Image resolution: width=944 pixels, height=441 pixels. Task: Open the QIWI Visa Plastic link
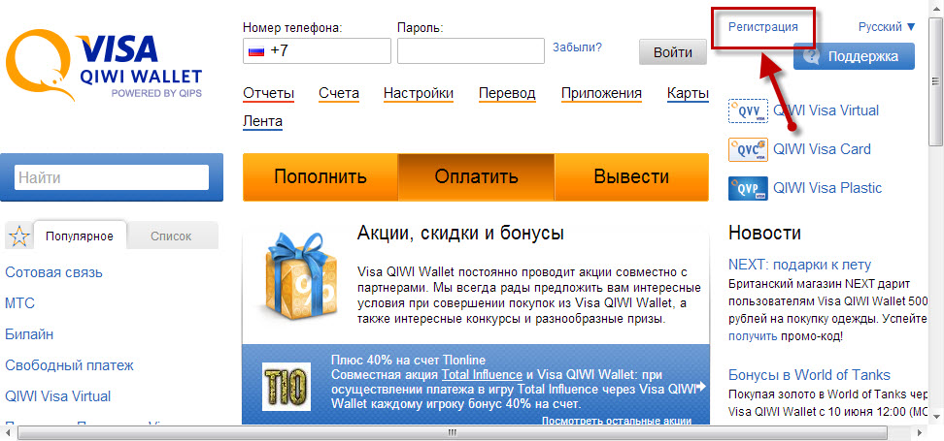click(x=827, y=188)
